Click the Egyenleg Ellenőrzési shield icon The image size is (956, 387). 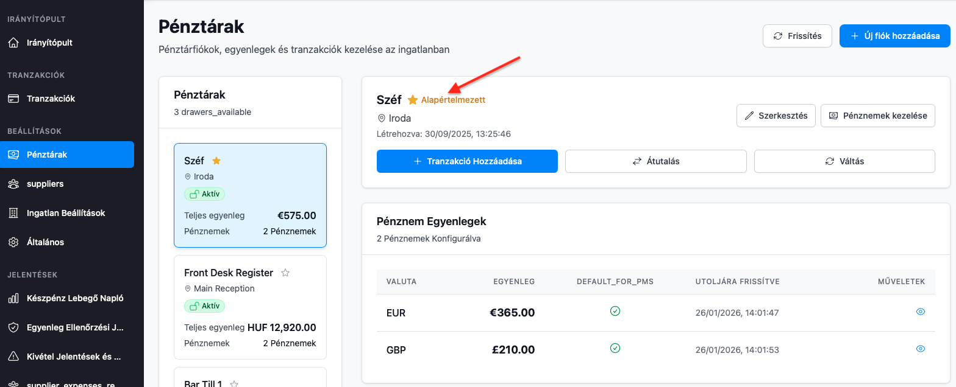click(x=13, y=327)
